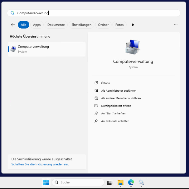
Task: Click the folder icon for Dateispeicherort
Action: (x=96, y=106)
